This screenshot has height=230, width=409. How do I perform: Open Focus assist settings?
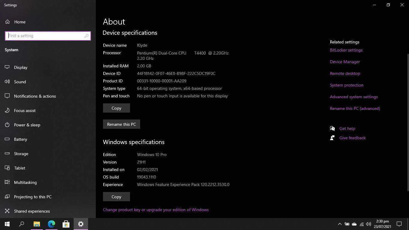pos(48,111)
